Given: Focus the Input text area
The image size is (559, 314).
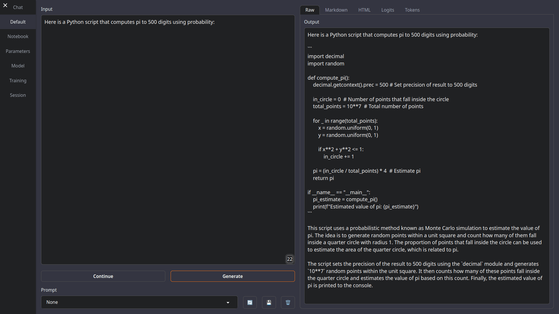Looking at the screenshot, I should point(168,140).
